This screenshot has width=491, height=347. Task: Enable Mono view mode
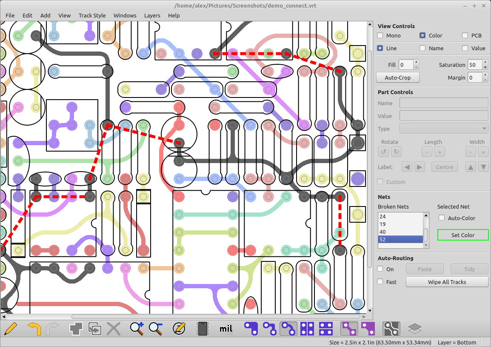point(380,35)
